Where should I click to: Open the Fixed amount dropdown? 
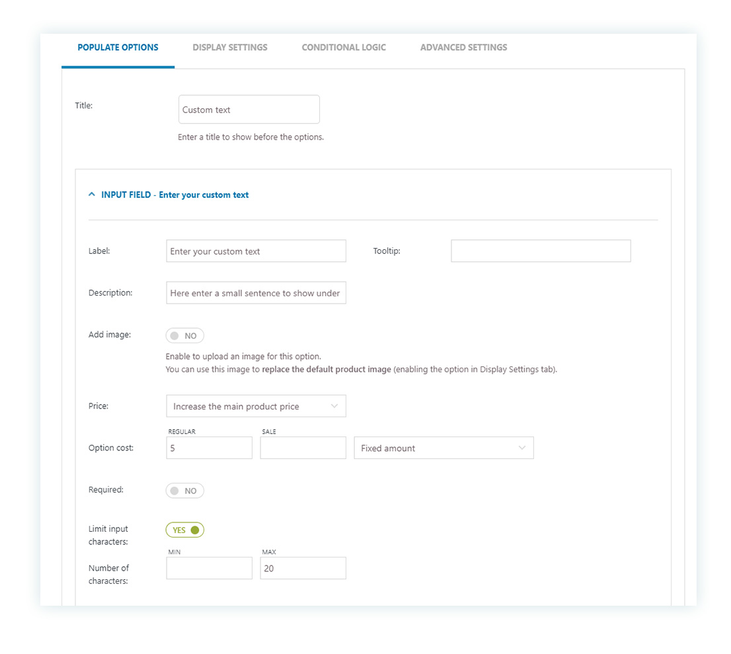tap(443, 448)
